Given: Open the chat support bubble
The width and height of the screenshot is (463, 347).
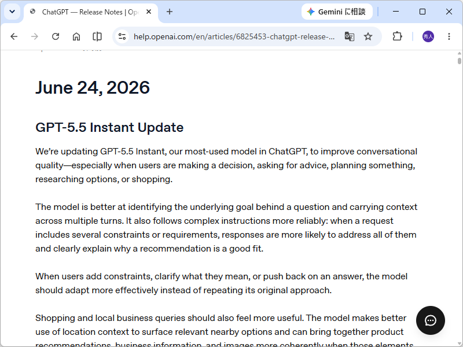Looking at the screenshot, I should click(x=430, y=320).
